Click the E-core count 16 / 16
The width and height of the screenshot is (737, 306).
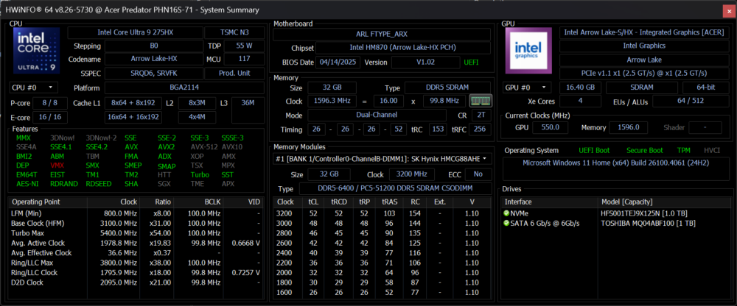(x=49, y=117)
